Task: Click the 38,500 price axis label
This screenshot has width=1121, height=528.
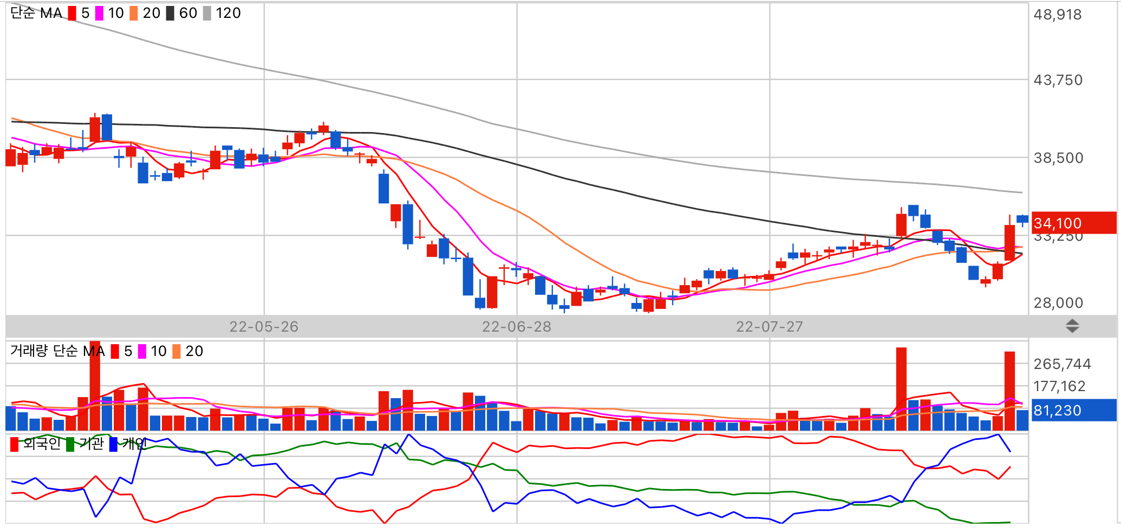Action: (x=1059, y=158)
